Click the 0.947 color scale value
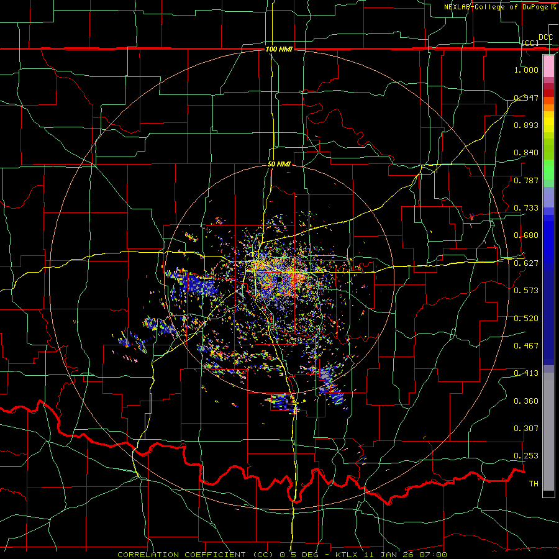Screen dimensions: 559x559 coord(526,98)
